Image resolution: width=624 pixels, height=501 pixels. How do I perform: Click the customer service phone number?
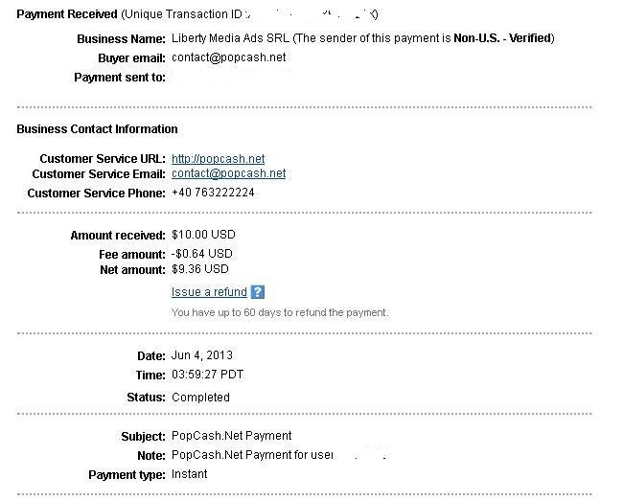pos(213,193)
